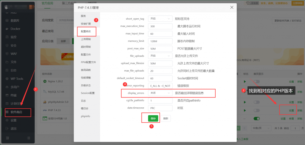This screenshot has height=145, width=305.
Task: Click the phpMyAdmin row green play status icon
Action: click(x=245, y=102)
